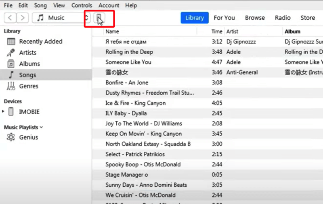
Task: Switch to the Browse tab
Action: pyautogui.click(x=255, y=18)
